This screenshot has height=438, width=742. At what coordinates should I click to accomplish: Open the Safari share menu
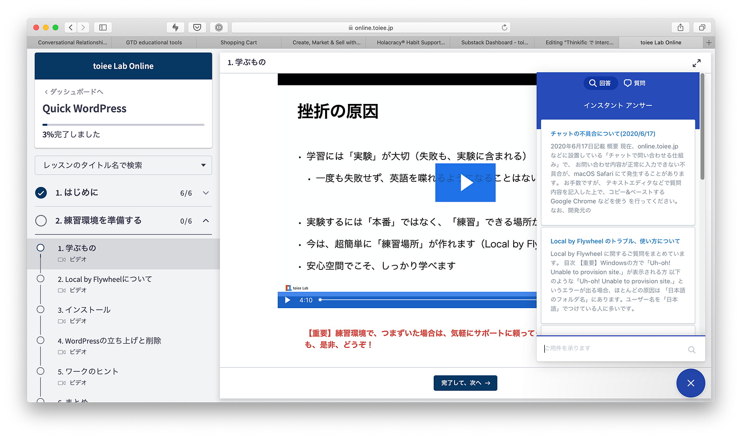(680, 28)
